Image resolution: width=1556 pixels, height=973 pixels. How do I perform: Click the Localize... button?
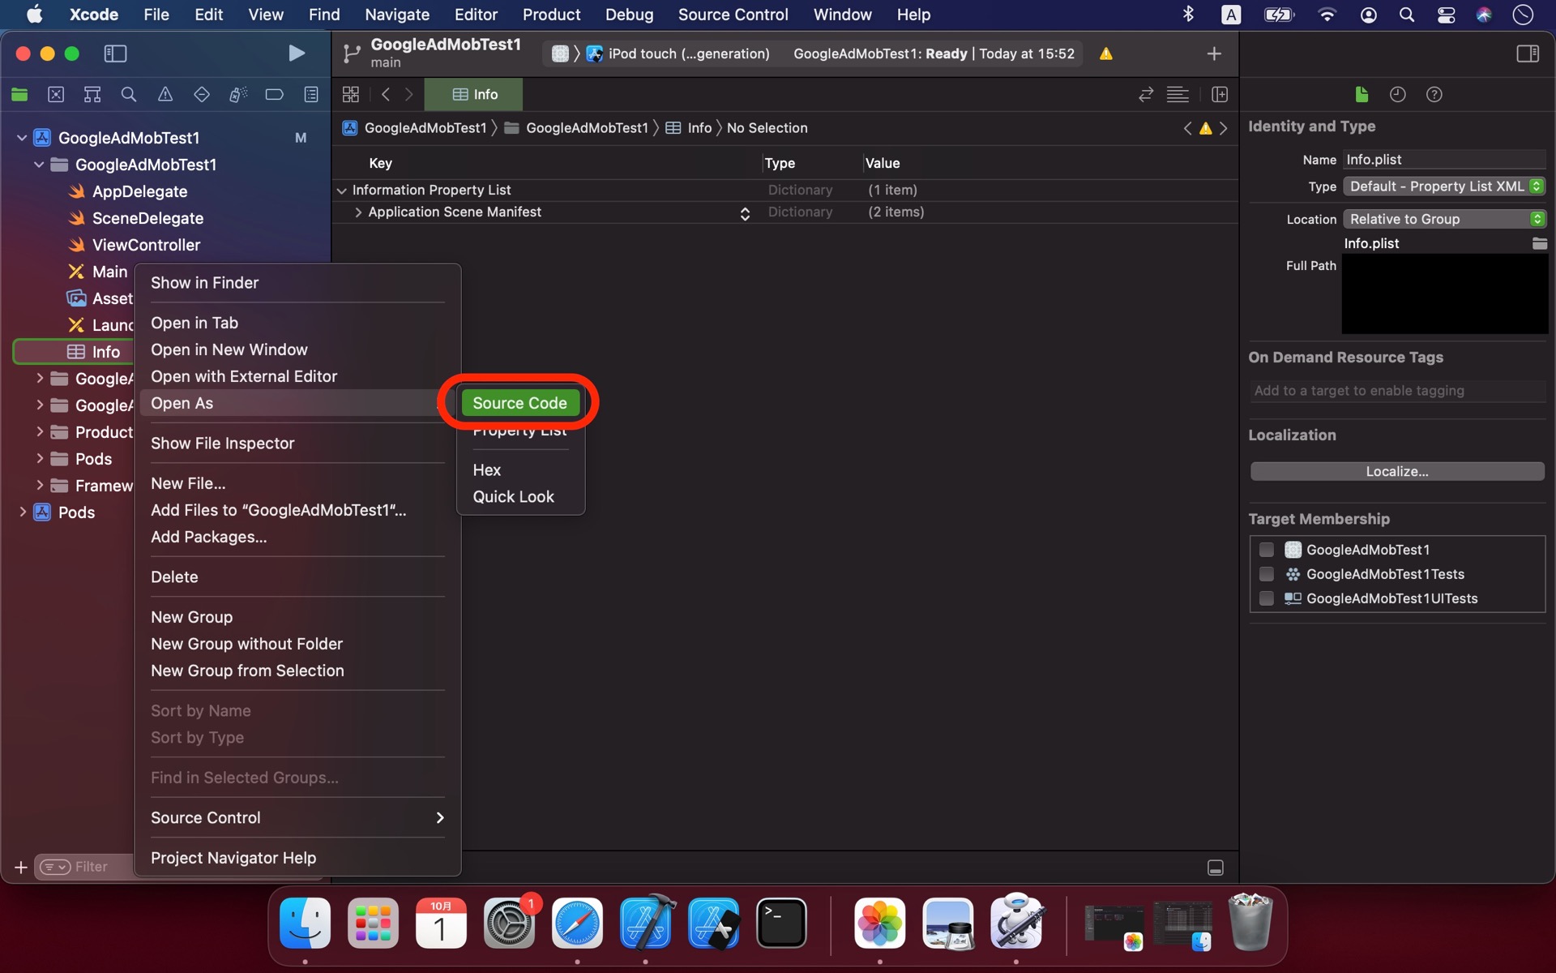1397,472
